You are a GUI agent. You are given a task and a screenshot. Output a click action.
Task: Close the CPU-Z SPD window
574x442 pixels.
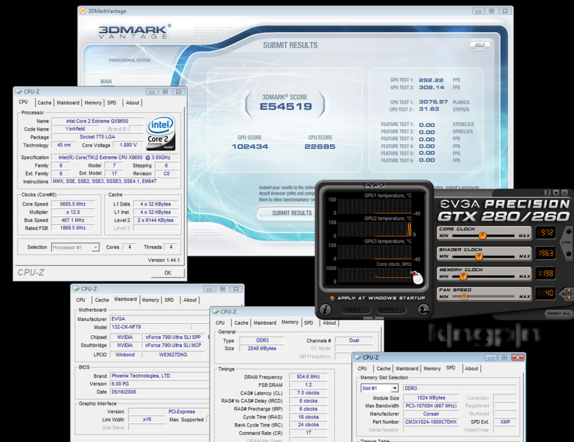(x=517, y=358)
